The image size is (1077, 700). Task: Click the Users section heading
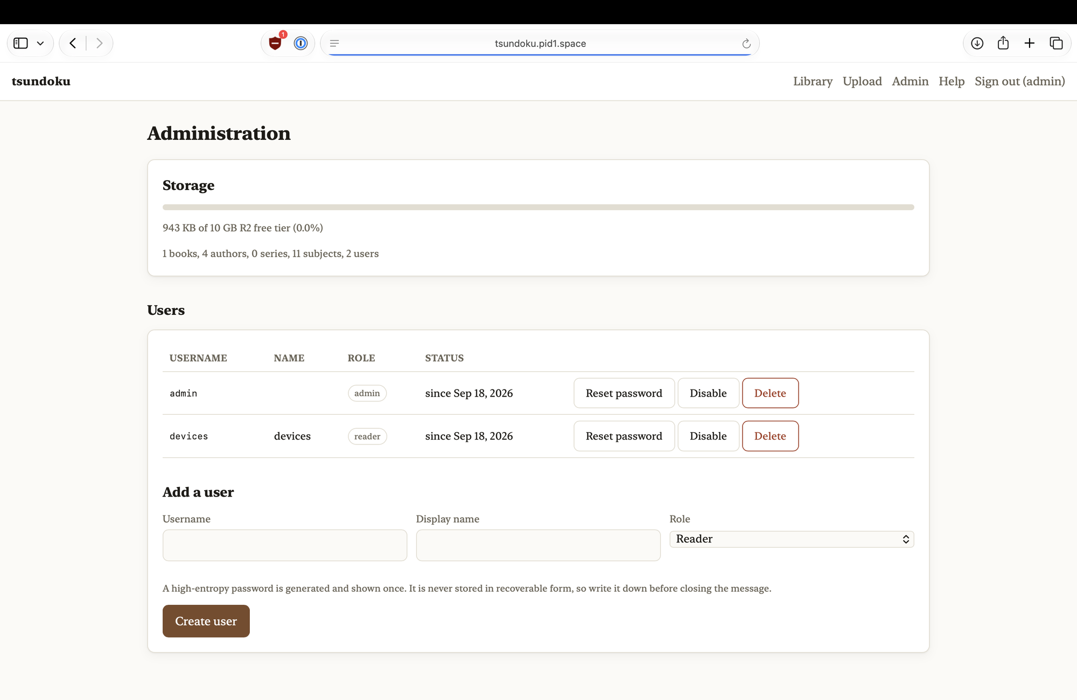click(166, 310)
